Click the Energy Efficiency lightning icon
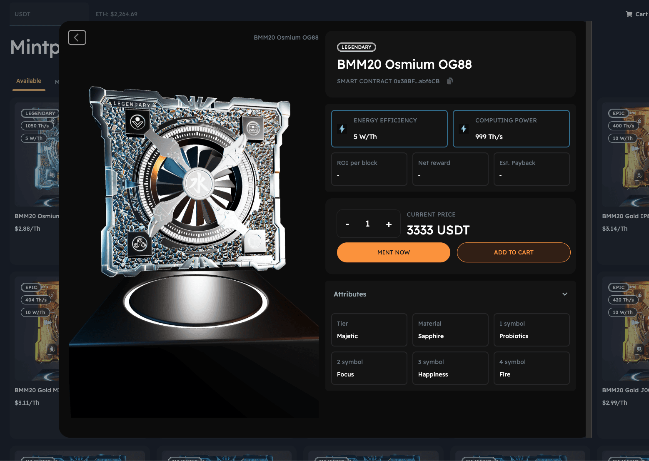Image resolution: width=649 pixels, height=461 pixels. 342,129
